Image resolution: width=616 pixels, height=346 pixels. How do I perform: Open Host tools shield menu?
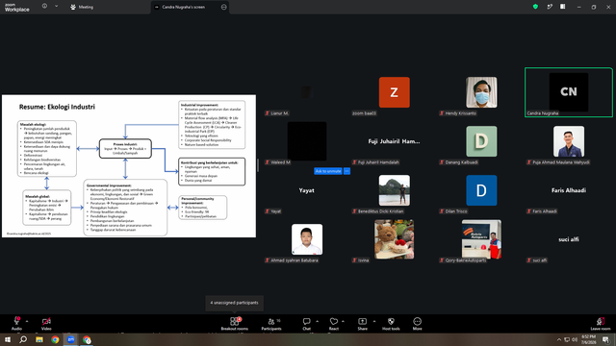(391, 324)
